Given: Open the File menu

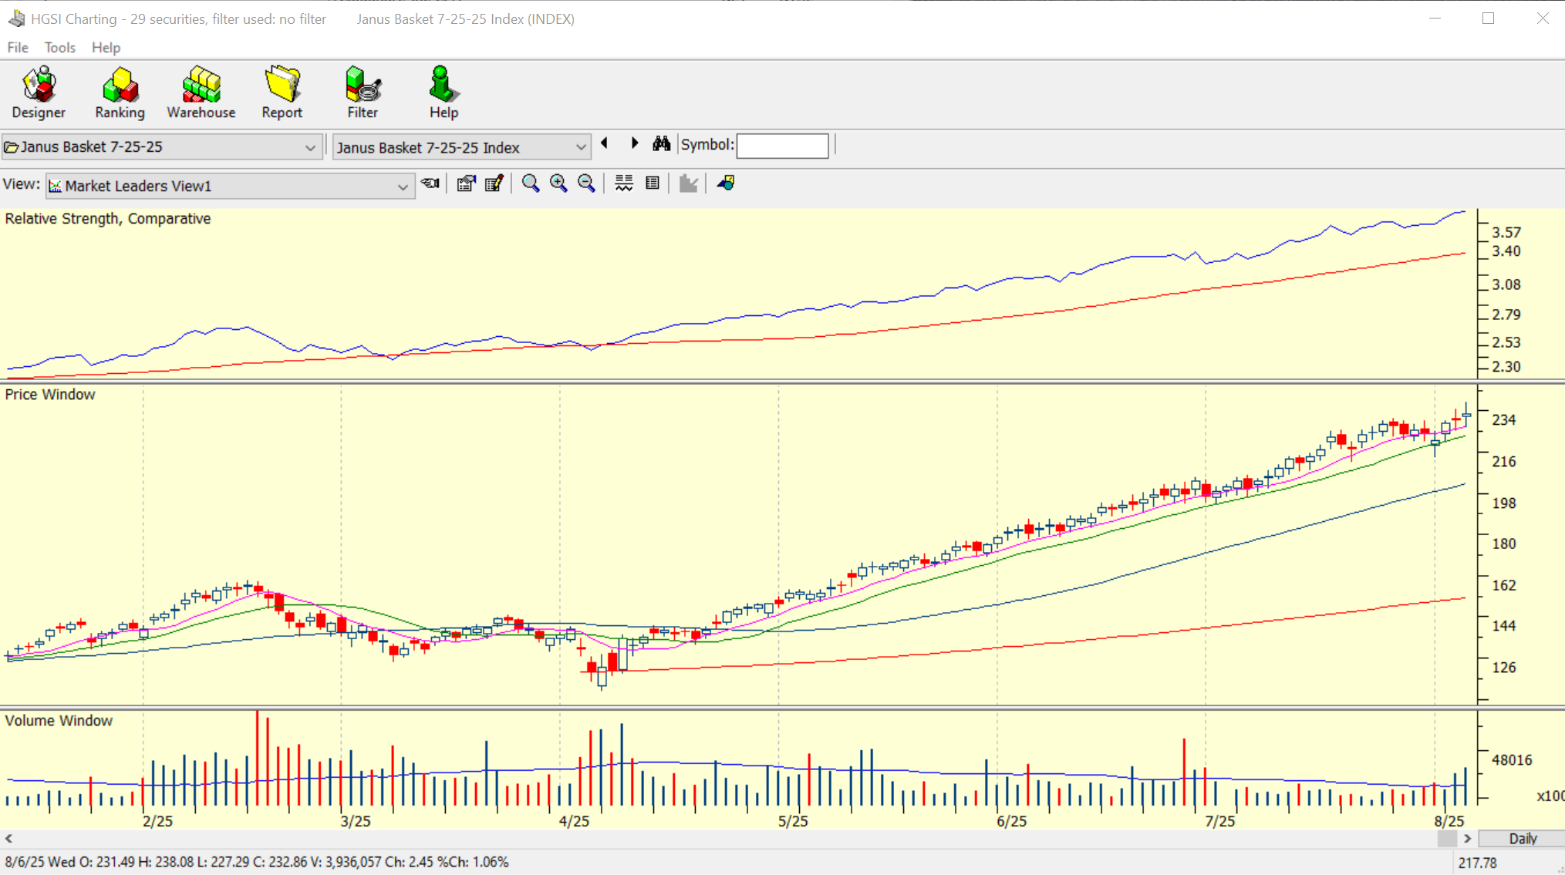Looking at the screenshot, I should [18, 48].
